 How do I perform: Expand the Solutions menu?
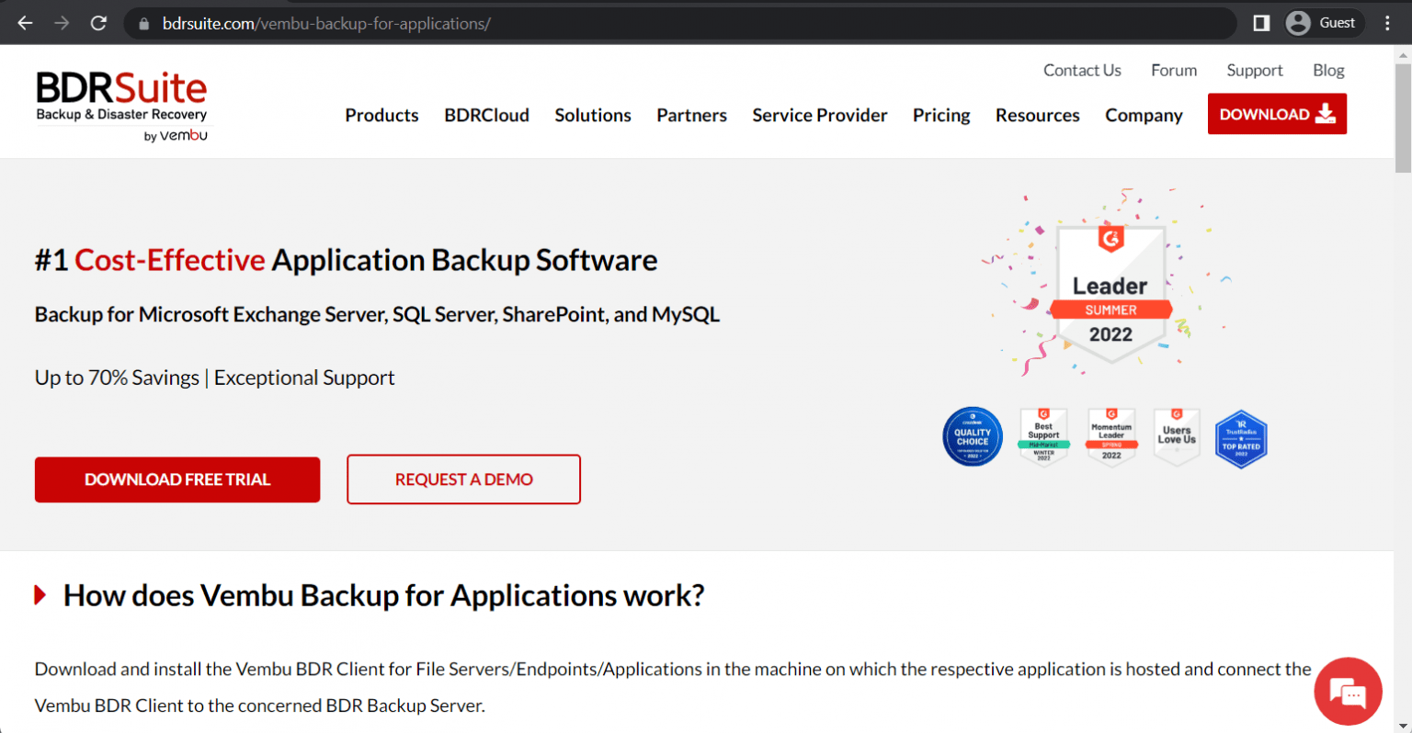tap(592, 115)
